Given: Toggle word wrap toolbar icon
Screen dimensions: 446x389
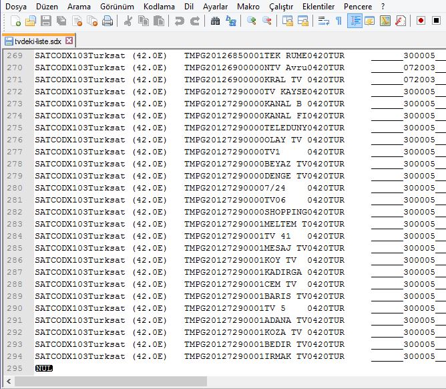Looking at the screenshot, I should pos(323,21).
